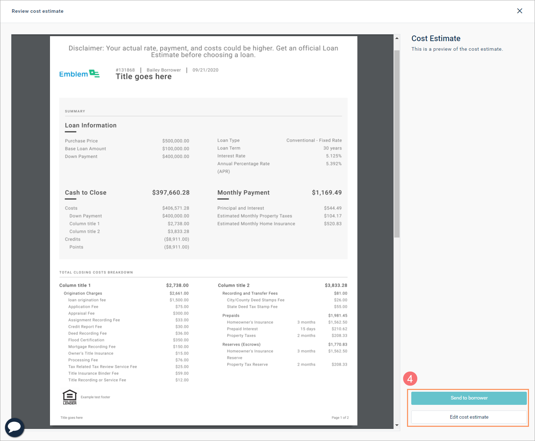535x441 pixels.
Task: Click the Loan Information heading
Action: [90, 125]
